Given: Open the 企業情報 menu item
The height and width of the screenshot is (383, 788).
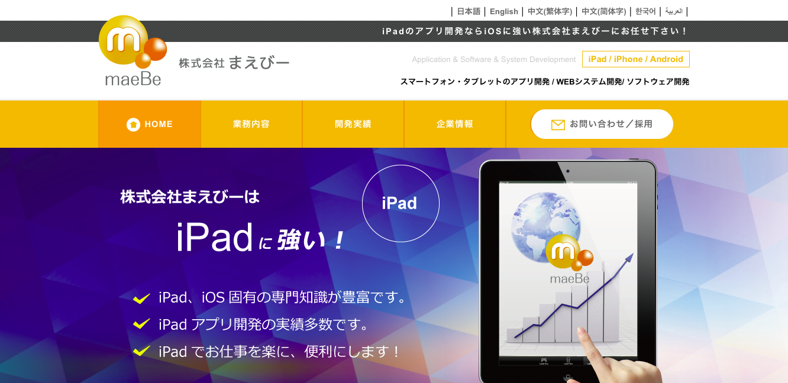Looking at the screenshot, I should click(x=455, y=124).
